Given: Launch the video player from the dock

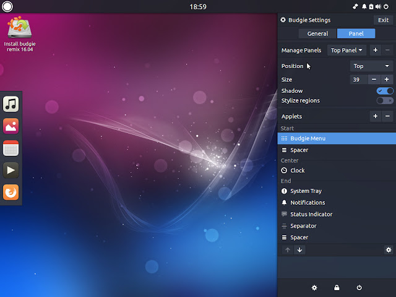Looking at the screenshot, I should tap(11, 170).
